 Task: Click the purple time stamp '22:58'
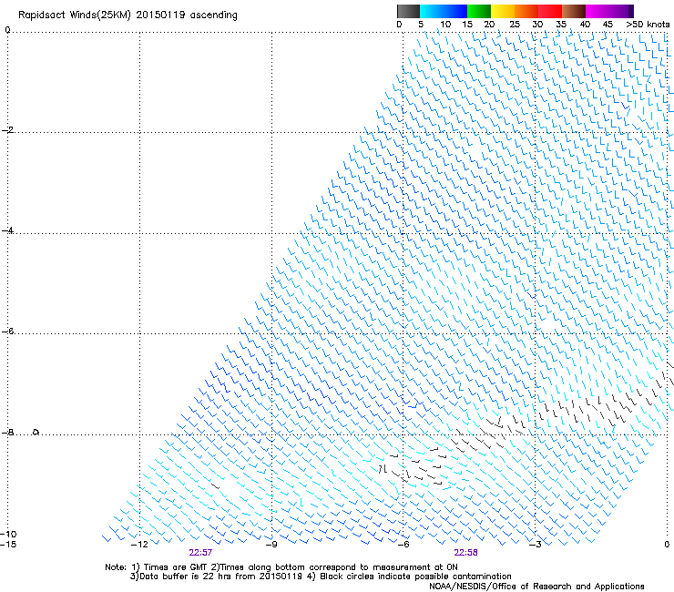click(466, 553)
